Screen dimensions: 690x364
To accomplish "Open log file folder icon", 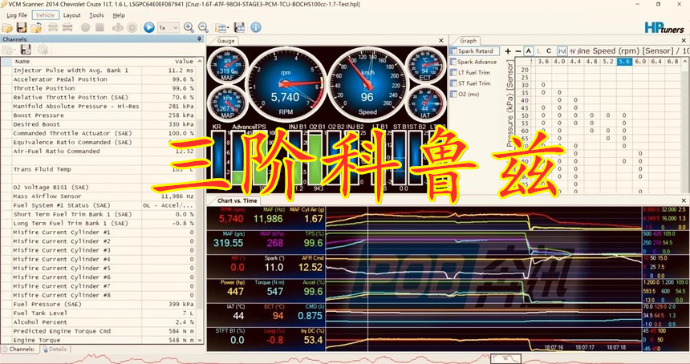I will click(x=7, y=28).
